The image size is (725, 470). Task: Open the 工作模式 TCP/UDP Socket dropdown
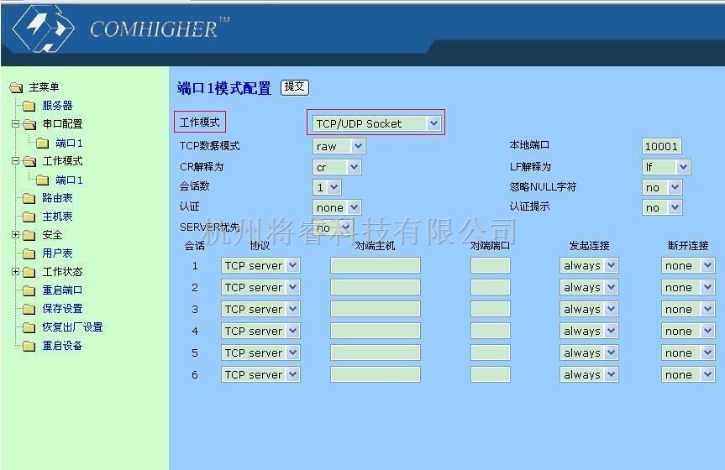pos(376,123)
